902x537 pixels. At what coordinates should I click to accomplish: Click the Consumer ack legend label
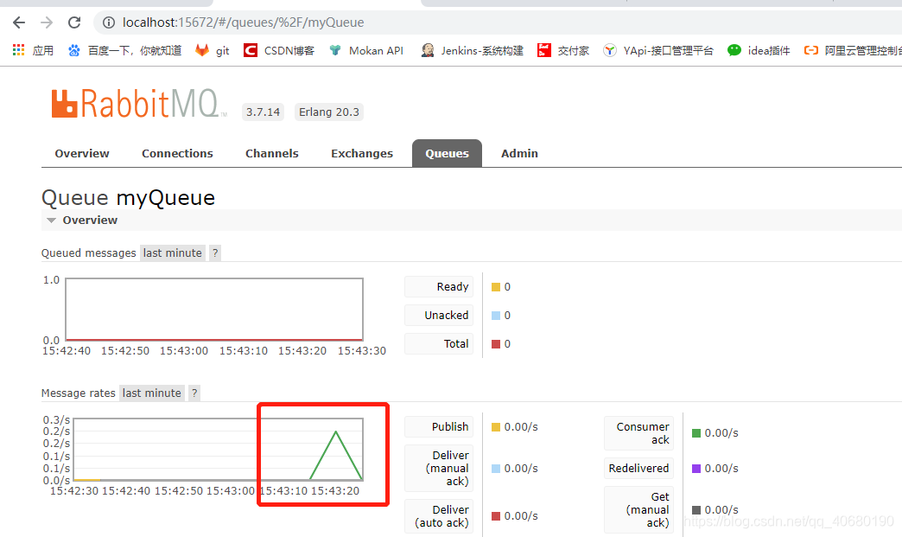pyautogui.click(x=639, y=433)
